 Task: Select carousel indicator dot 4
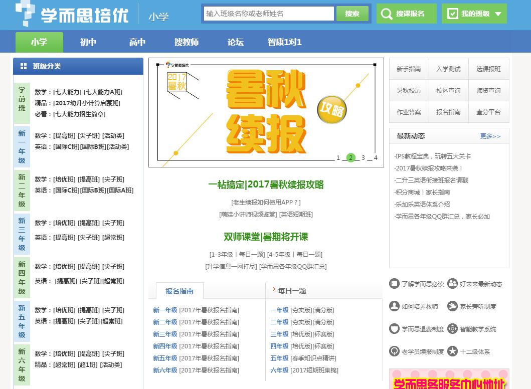click(375, 157)
